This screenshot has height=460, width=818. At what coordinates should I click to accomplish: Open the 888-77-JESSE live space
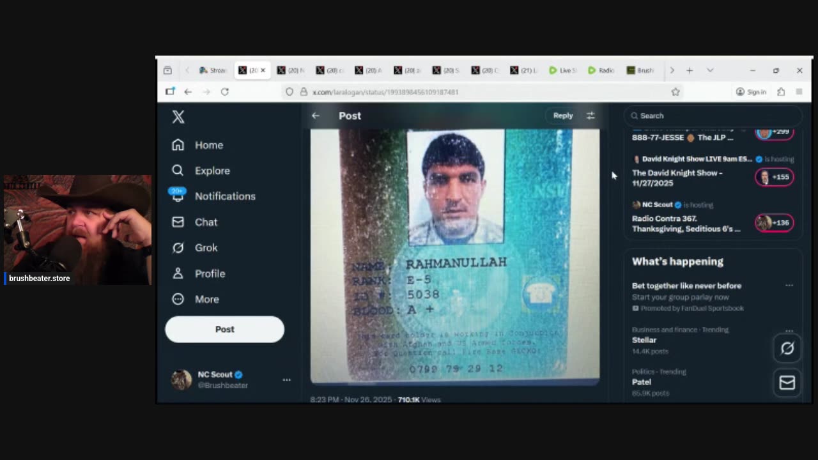683,137
